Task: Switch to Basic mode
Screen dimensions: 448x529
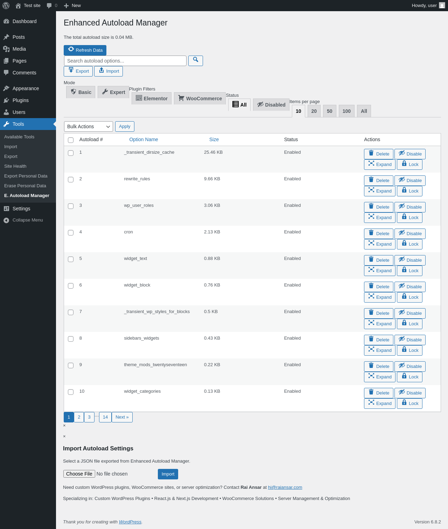Action: click(80, 92)
